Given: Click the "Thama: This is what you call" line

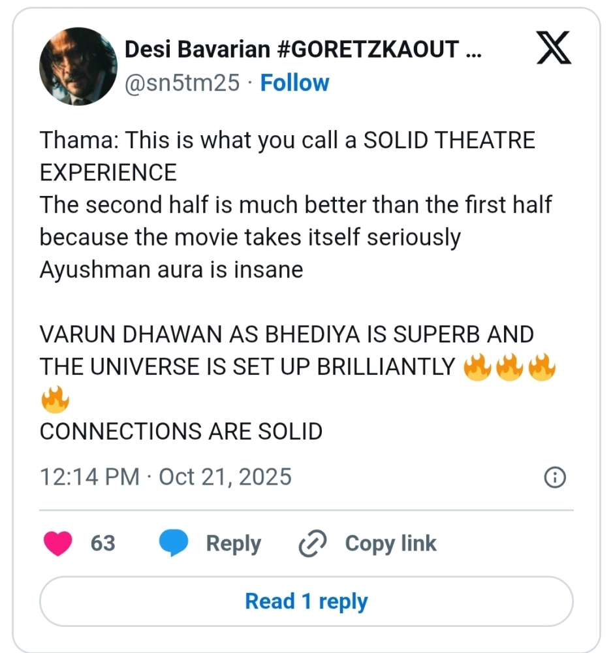Looking at the screenshot, I should [x=287, y=140].
